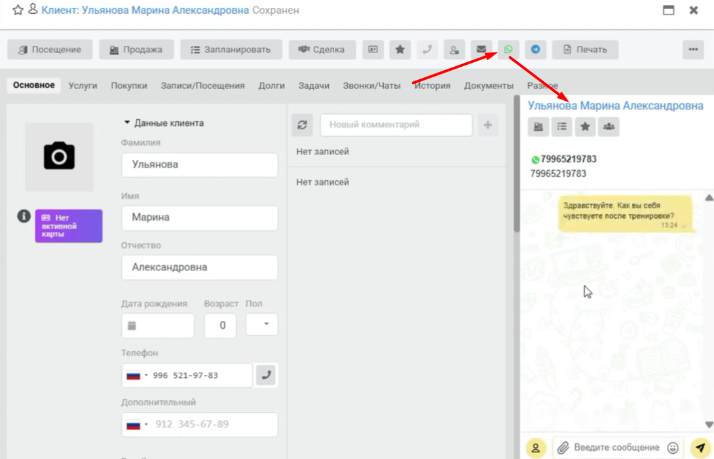Mark client as favorite with title star
The image size is (714, 459).
tap(18, 10)
